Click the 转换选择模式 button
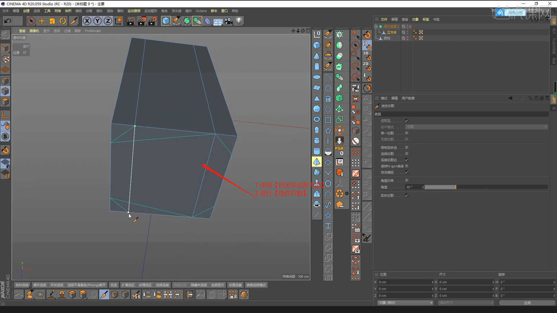Viewport: 557px width, 313px height. tap(256, 285)
